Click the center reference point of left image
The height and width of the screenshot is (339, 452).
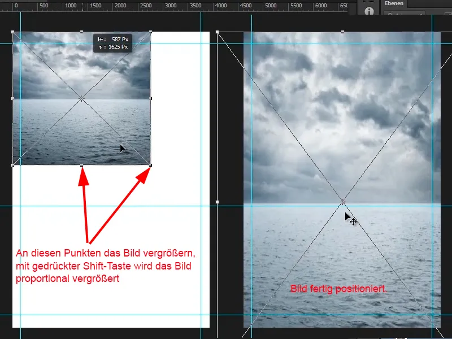(x=82, y=98)
